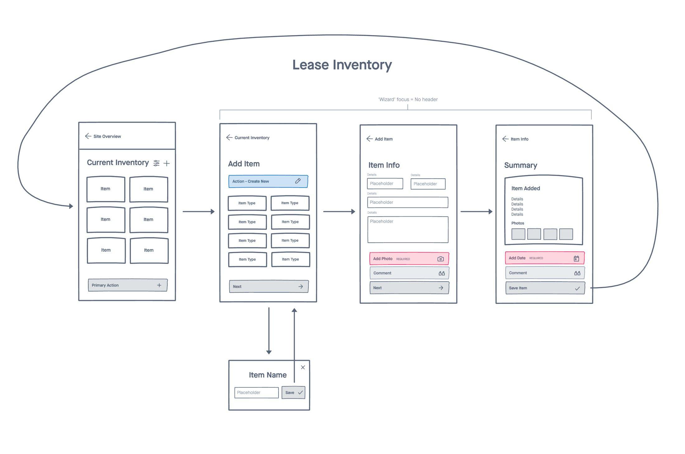
Task: Click the checkmark in the Item Name Save button
Action: point(300,392)
